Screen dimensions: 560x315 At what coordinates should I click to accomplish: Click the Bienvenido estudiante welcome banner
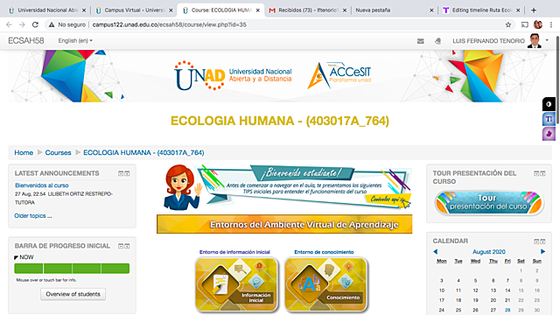coord(288,187)
